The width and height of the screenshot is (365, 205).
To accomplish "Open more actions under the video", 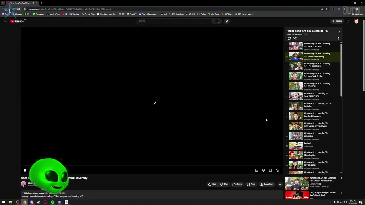I will coord(280,184).
